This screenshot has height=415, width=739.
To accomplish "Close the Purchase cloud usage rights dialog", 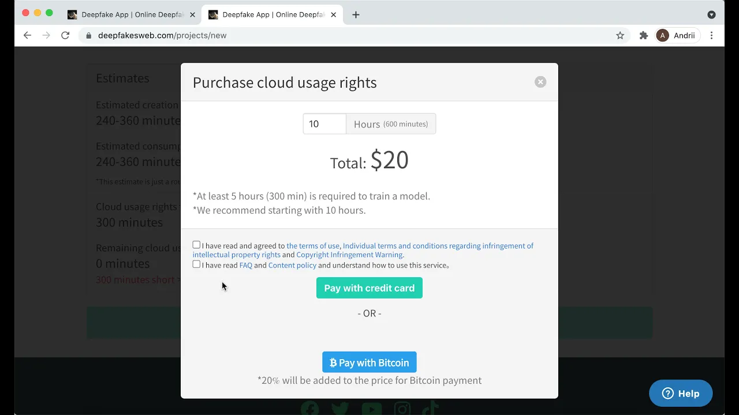I will pos(540,82).
